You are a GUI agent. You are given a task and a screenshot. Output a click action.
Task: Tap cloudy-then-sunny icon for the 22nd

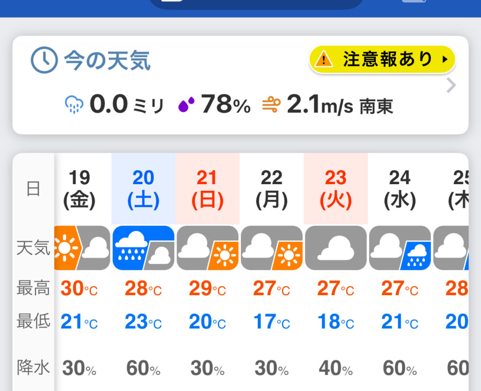[x=272, y=248]
